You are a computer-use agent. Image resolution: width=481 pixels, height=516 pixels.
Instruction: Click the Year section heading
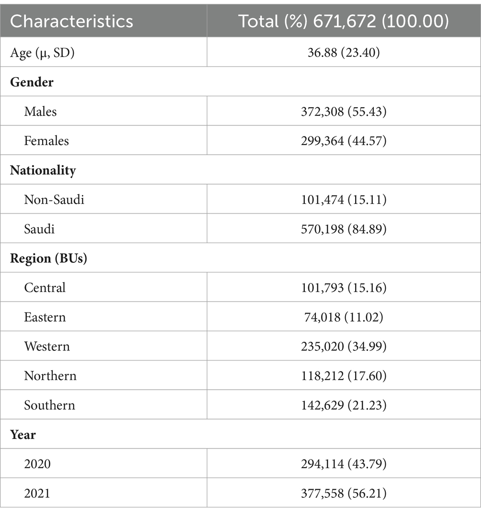22,435
